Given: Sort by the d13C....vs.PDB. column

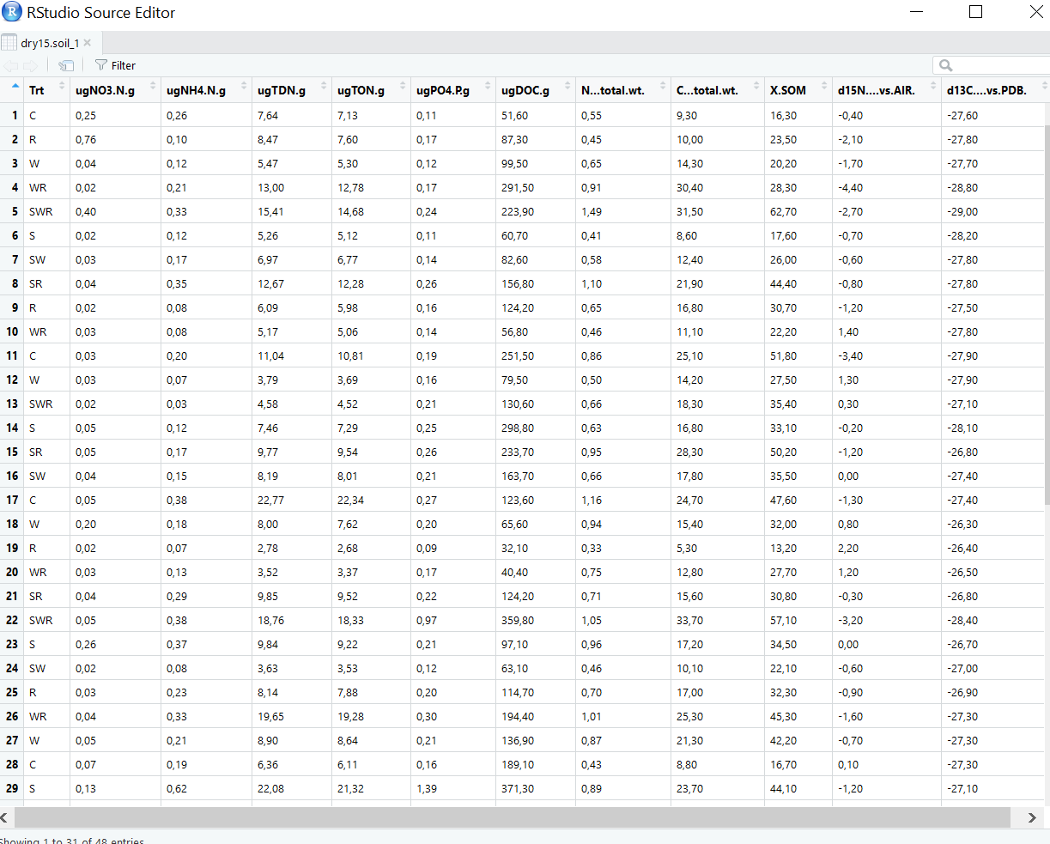Looking at the screenshot, I should click(996, 90).
